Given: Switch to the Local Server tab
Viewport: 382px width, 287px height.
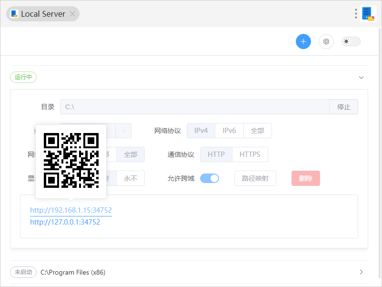Looking at the screenshot, I should [x=40, y=14].
